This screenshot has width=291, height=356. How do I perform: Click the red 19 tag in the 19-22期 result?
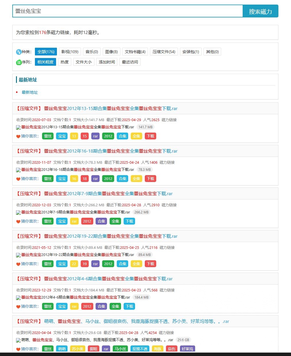[85, 264]
